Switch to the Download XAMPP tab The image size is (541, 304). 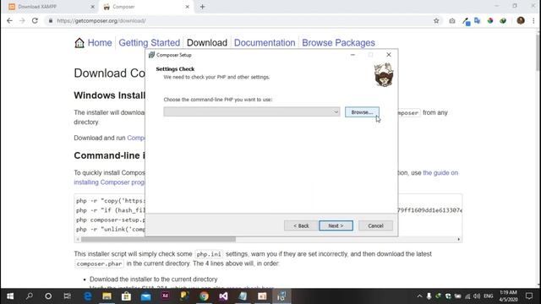click(x=48, y=7)
